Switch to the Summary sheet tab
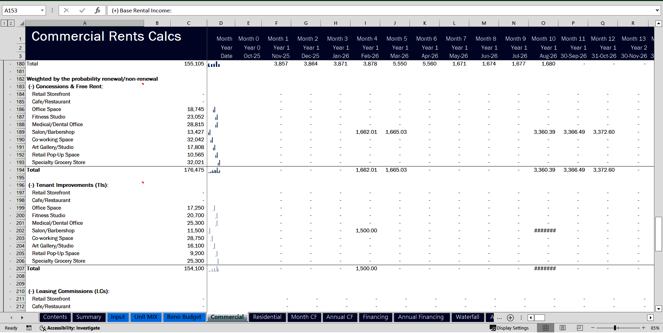 click(x=89, y=317)
